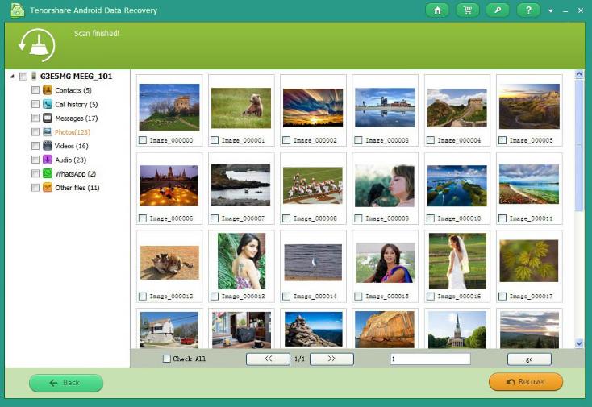Select the WhatsApp icon in sidebar
Viewport: 592px width, 407px height.
point(48,173)
